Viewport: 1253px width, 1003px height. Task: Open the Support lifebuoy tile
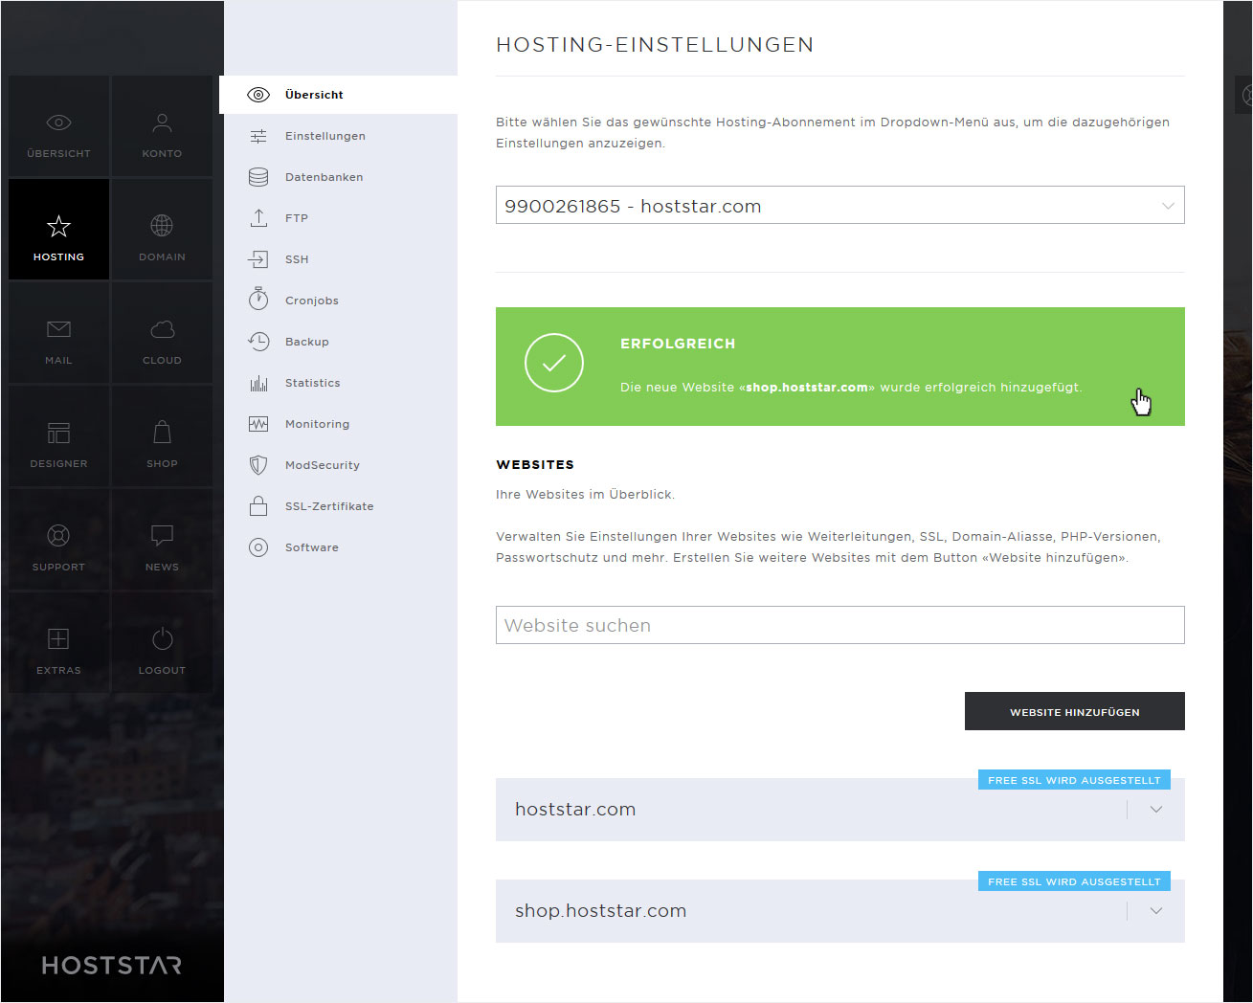click(x=58, y=540)
